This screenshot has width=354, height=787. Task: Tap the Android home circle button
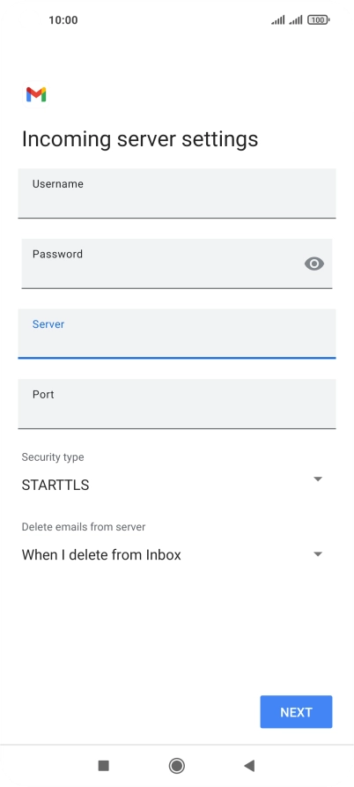176,766
